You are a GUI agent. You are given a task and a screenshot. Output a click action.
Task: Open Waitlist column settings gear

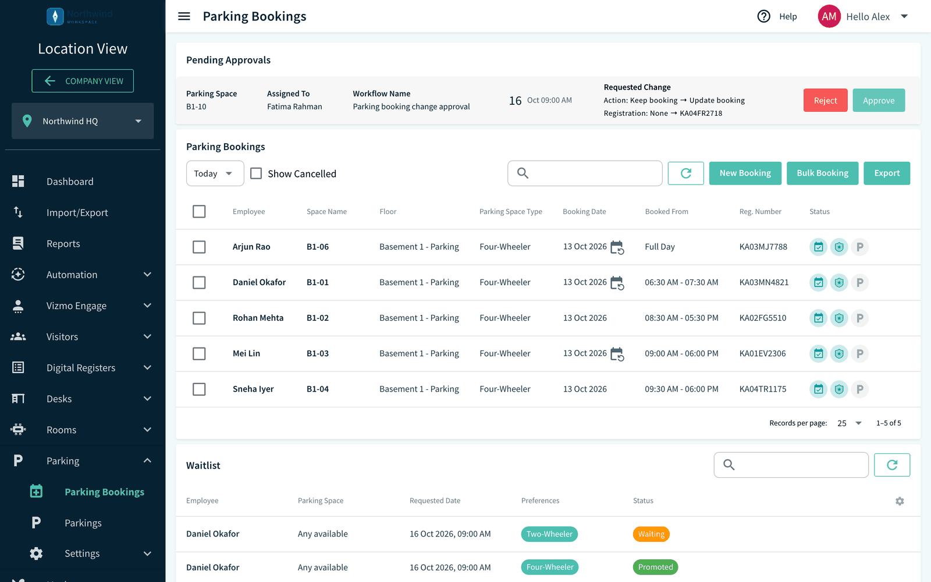click(x=900, y=501)
